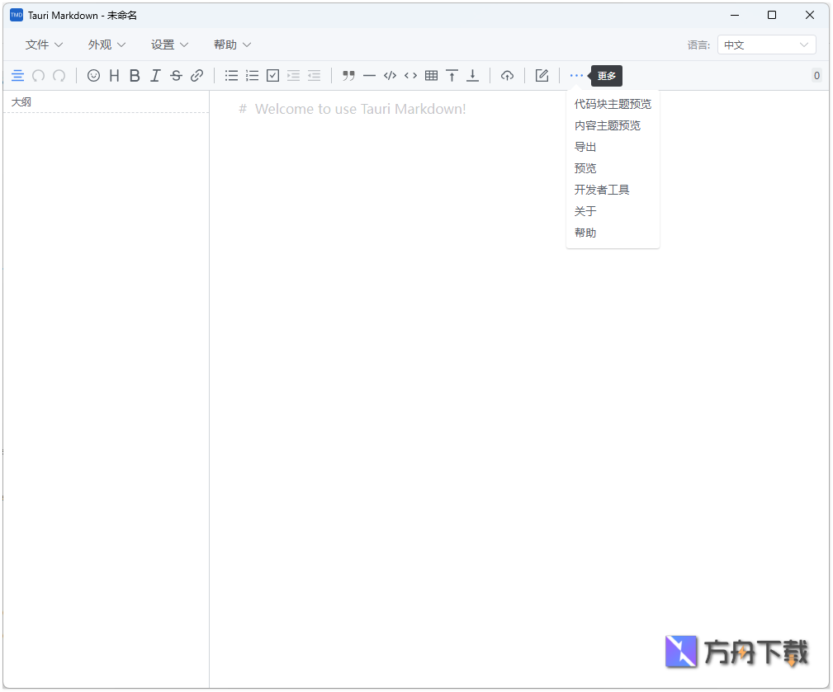Close the Tauri Markdown window
The image size is (833, 692).
coord(810,16)
